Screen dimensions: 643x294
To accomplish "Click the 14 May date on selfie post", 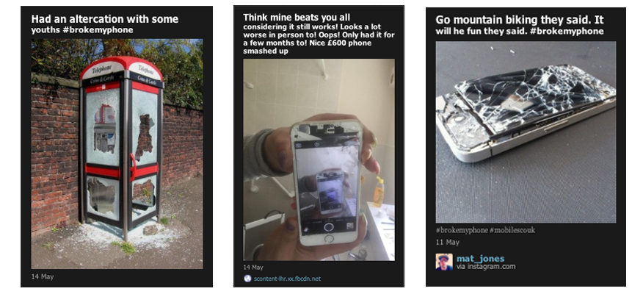I will point(254,268).
